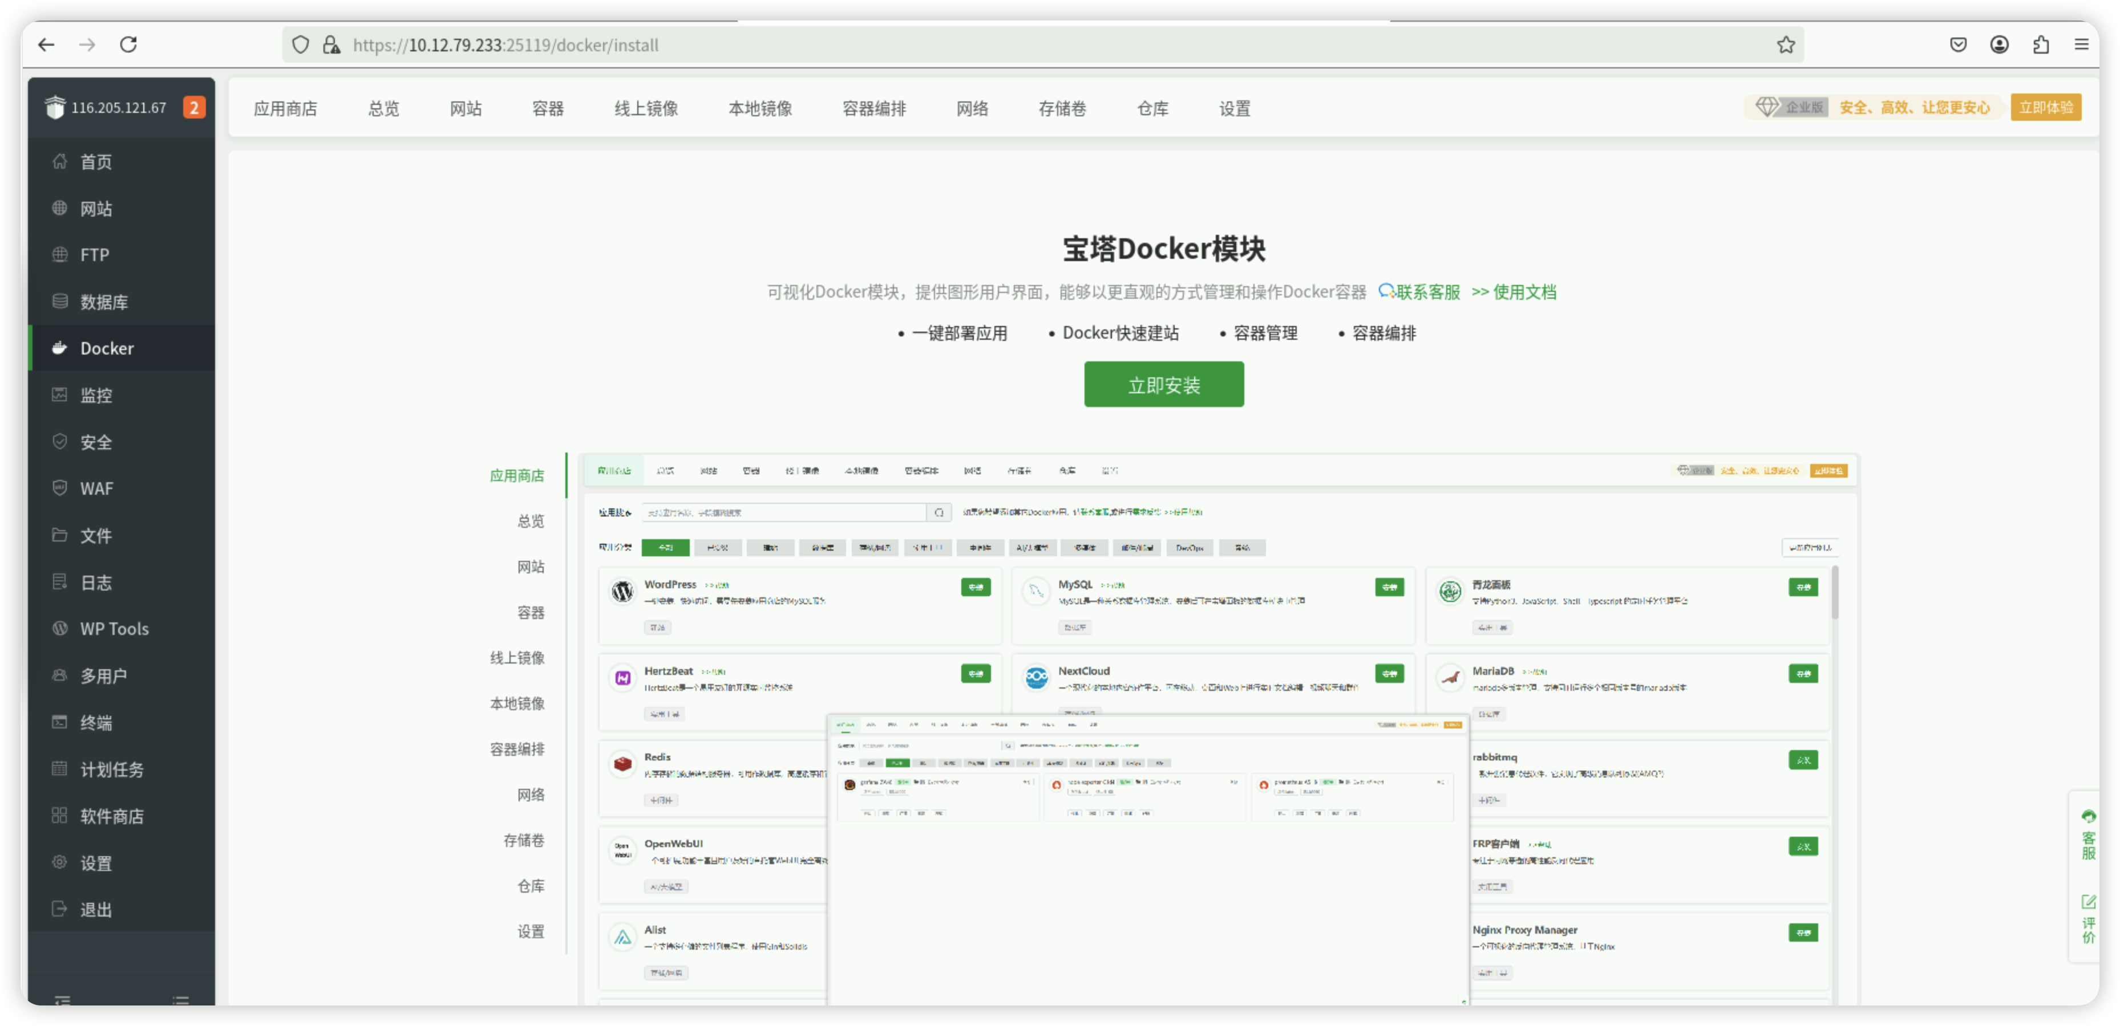Open 数据库 in the sidebar

point(121,302)
